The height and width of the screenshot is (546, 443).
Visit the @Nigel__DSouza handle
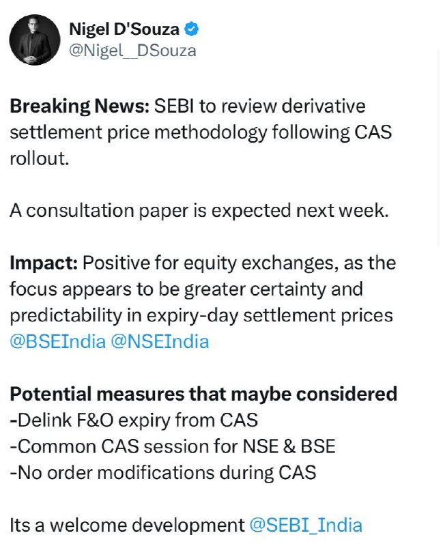click(x=132, y=51)
